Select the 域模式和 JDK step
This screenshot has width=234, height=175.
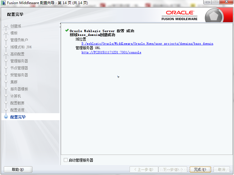pyautogui.click(x=21, y=47)
